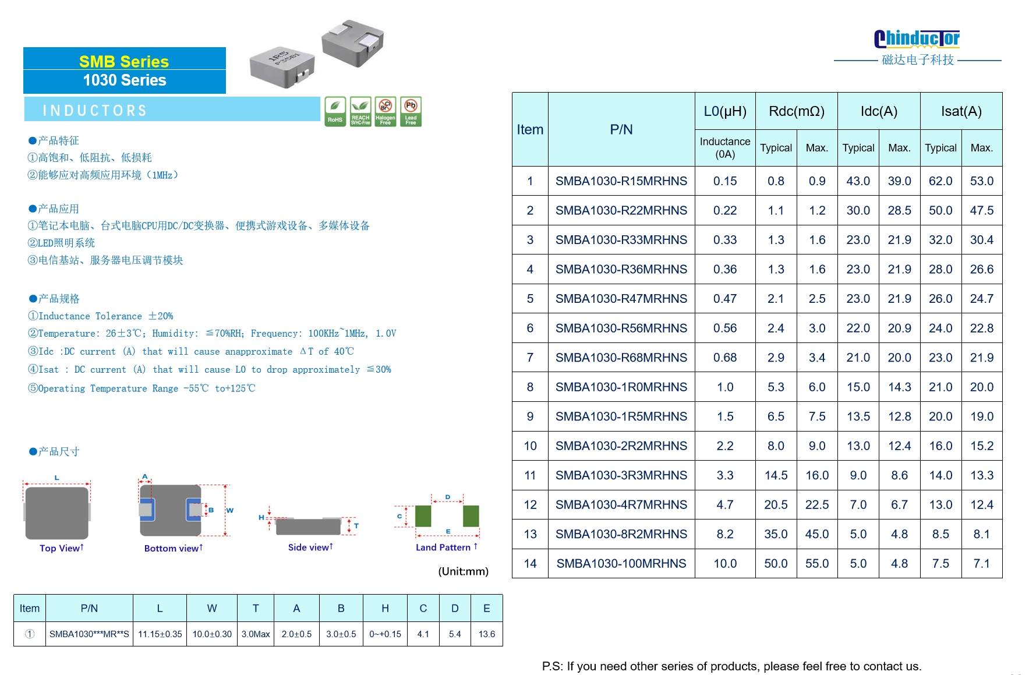
Task: Select part number SMBA1030-R68MRHNS
Action: click(621, 358)
